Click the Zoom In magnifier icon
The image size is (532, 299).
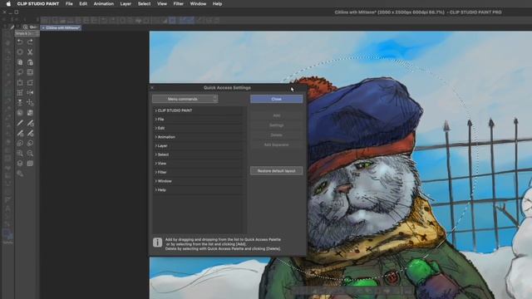point(20,153)
